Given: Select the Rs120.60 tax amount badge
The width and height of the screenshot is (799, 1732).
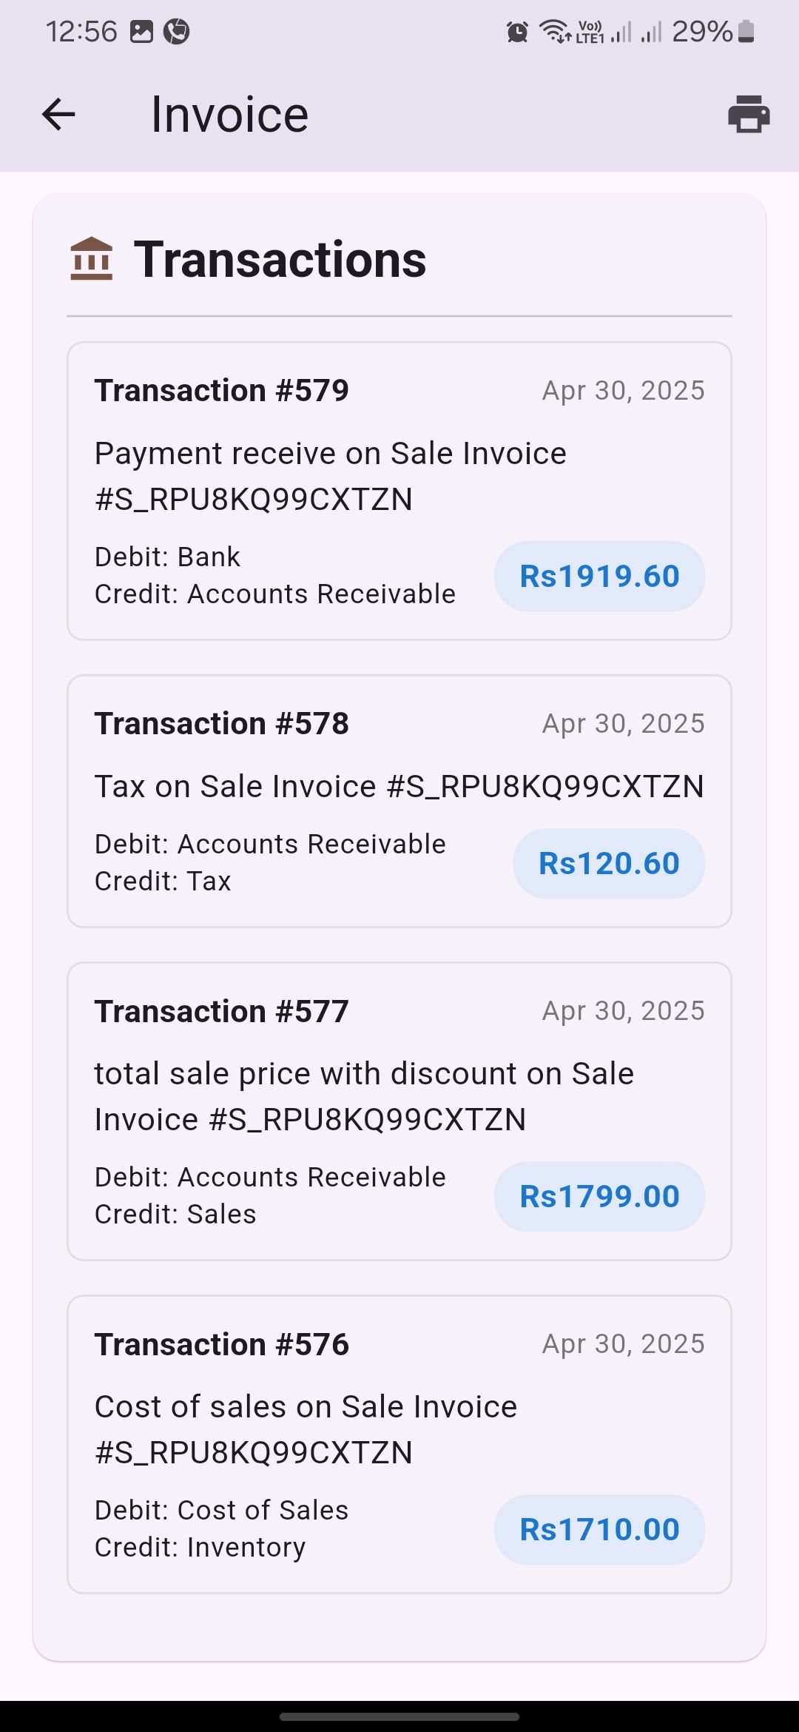Looking at the screenshot, I should click(609, 863).
